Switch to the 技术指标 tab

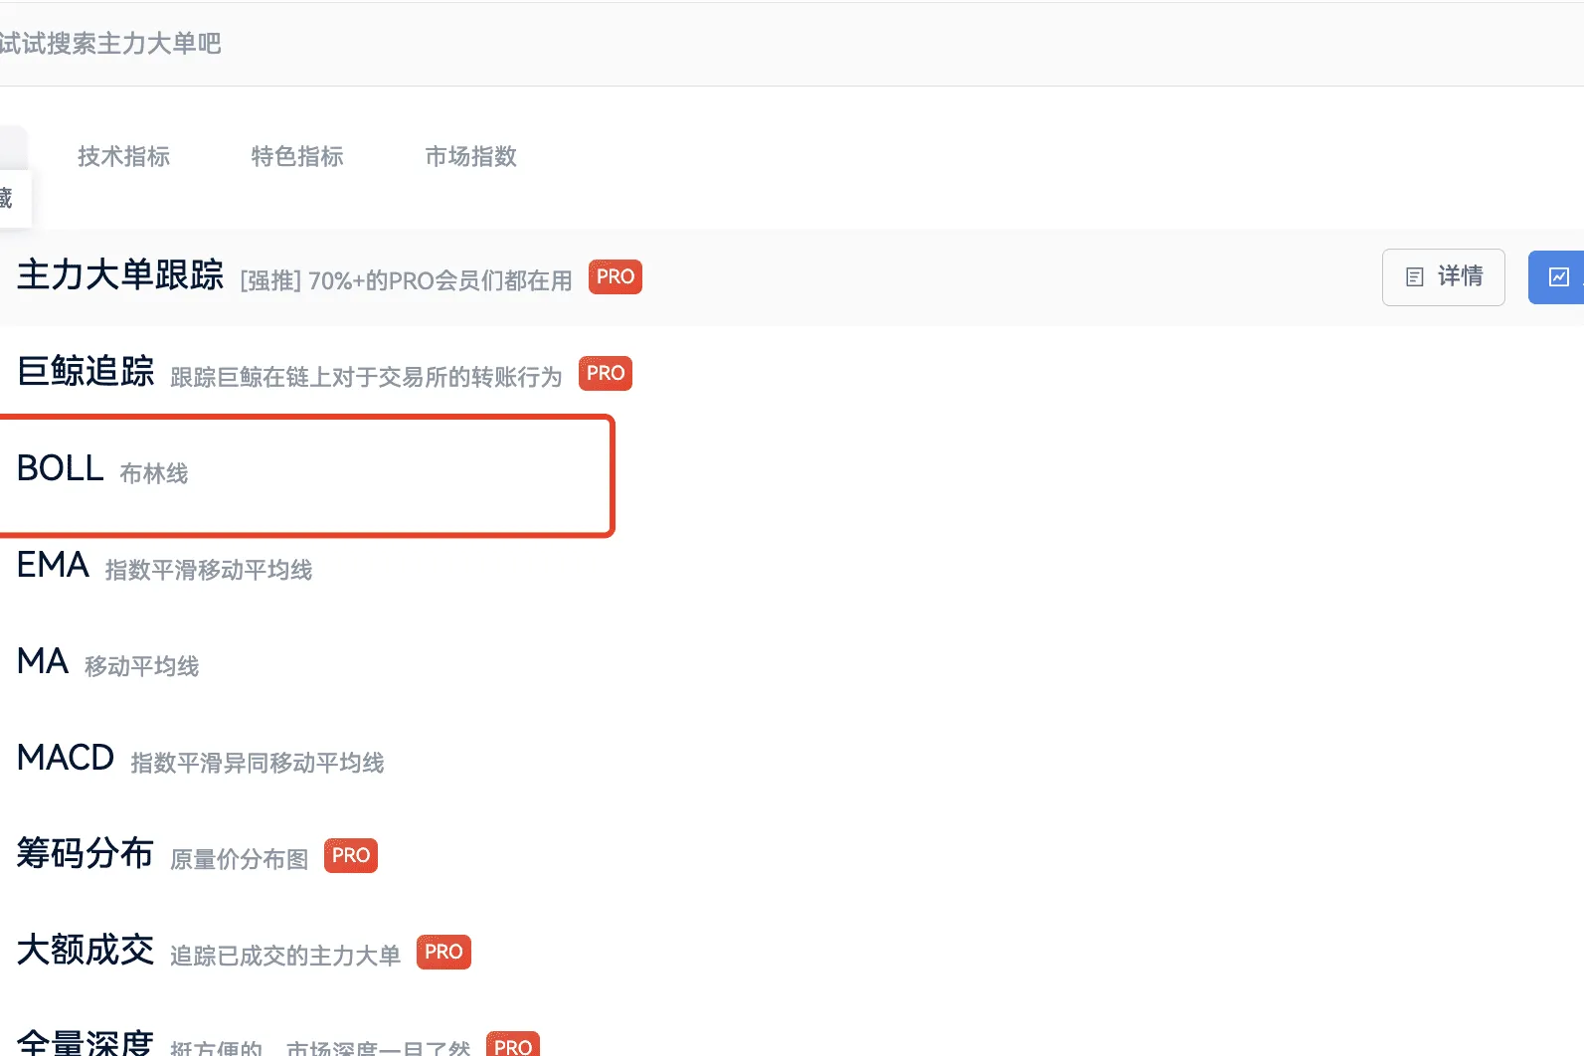(124, 156)
